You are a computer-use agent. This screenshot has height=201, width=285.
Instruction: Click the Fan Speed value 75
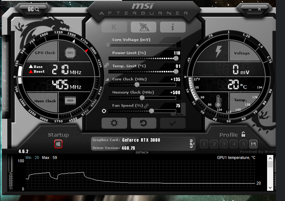click(x=178, y=106)
